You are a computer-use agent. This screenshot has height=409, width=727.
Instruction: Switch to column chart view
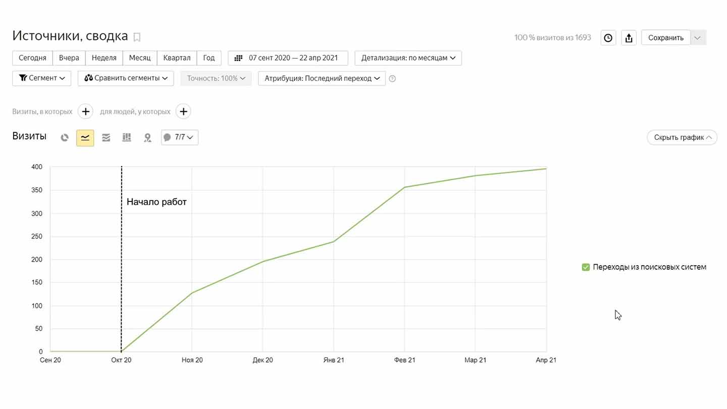click(127, 137)
